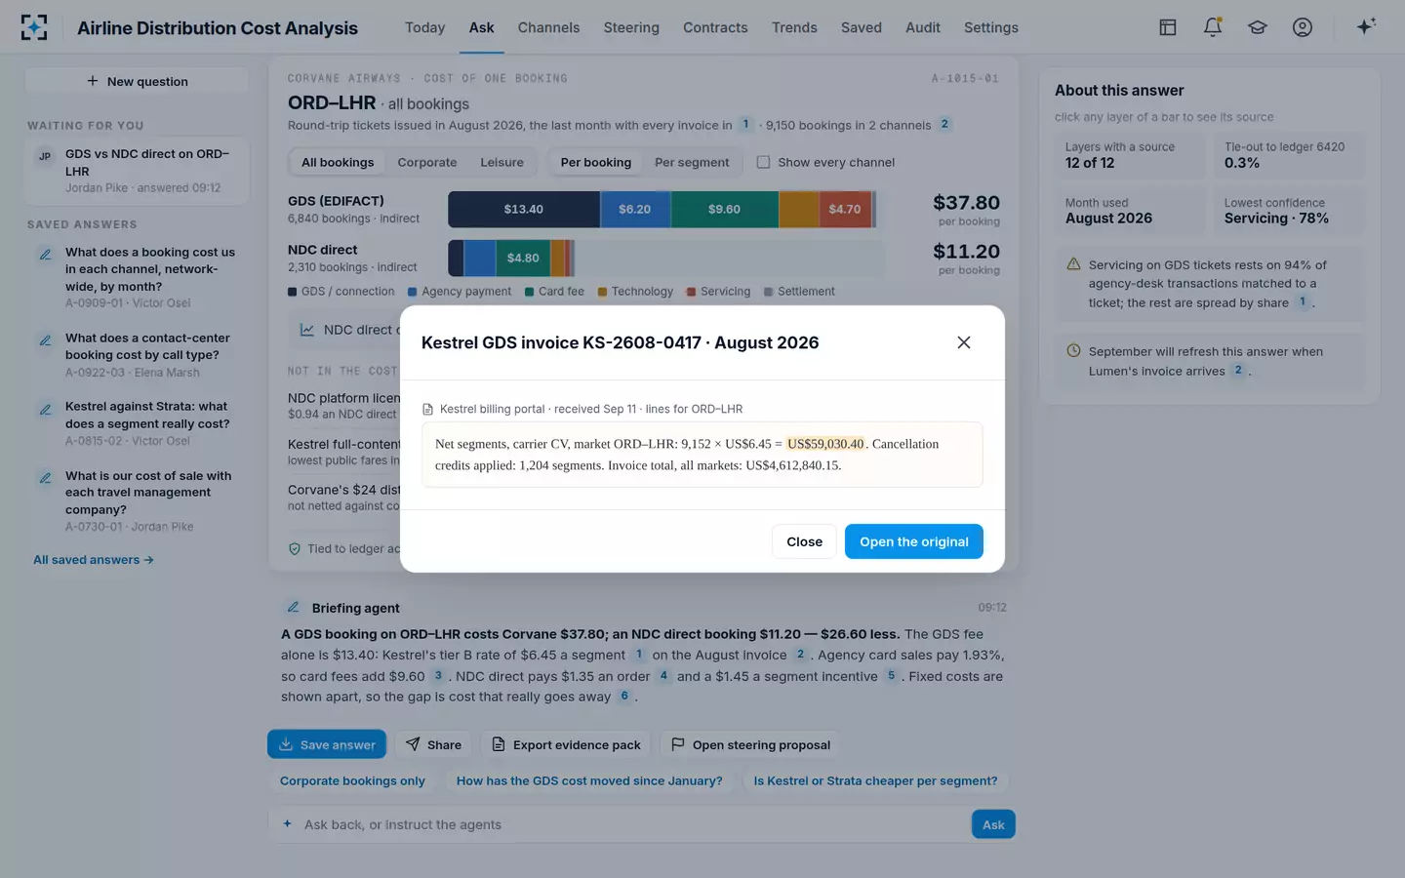Click the Close button in dialog

coord(804,541)
